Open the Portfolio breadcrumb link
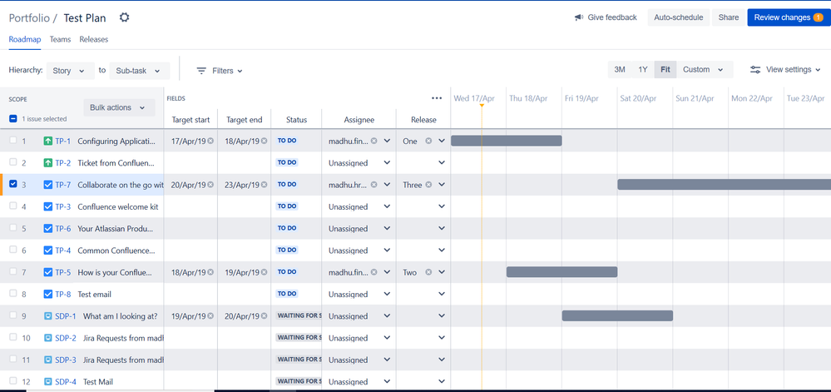Screen dimensions: 831x392 click(x=29, y=18)
